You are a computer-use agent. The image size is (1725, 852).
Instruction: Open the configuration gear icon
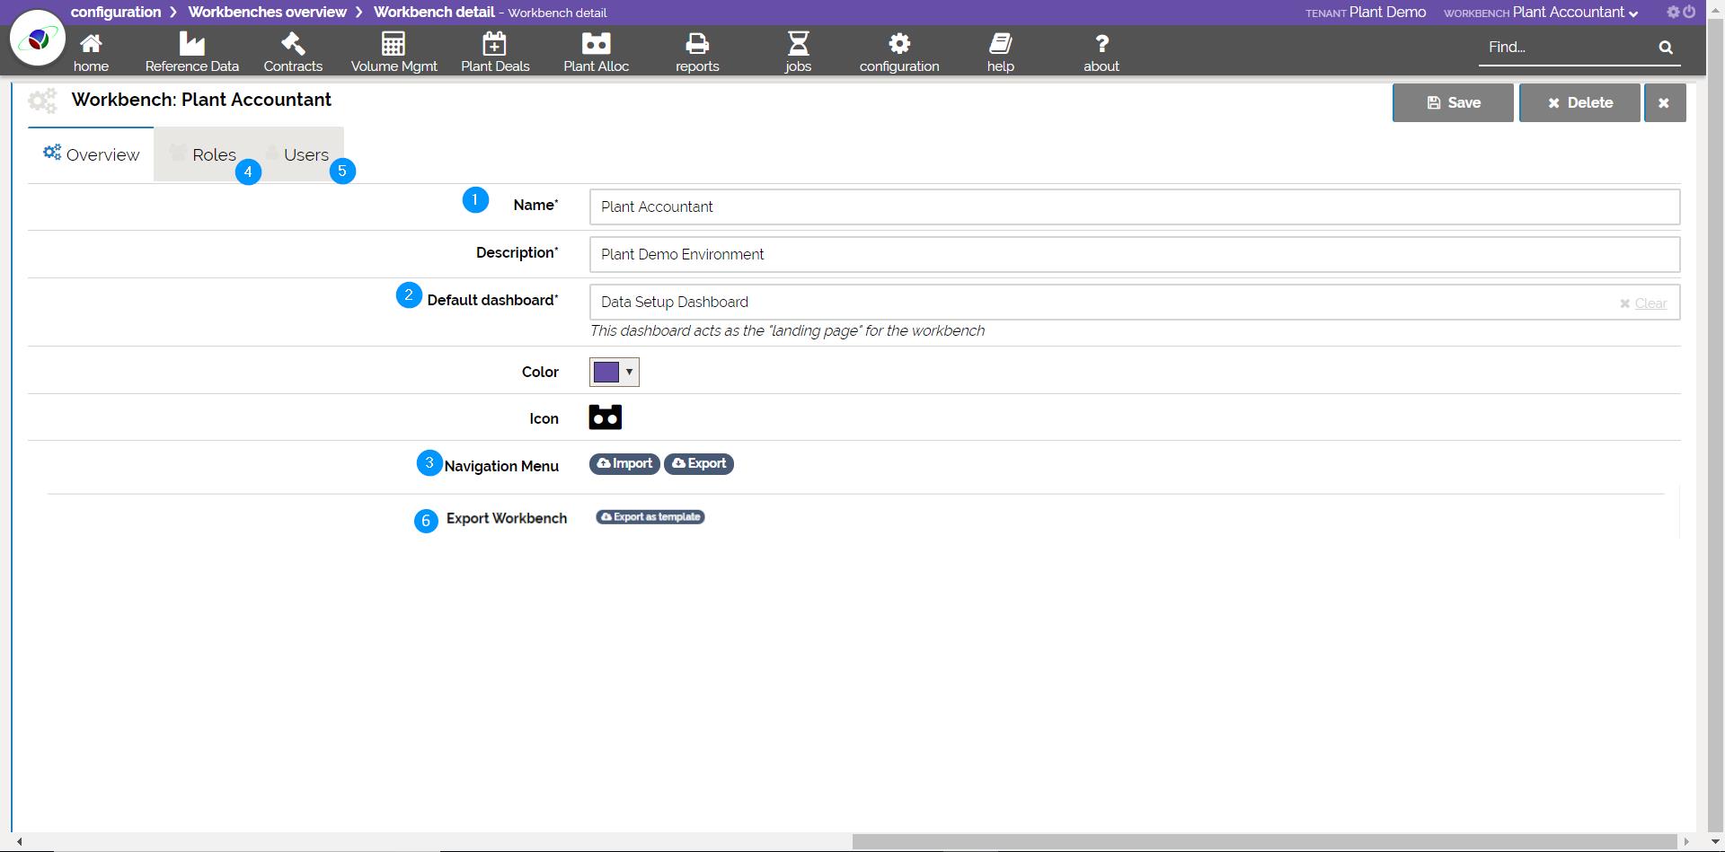tap(899, 44)
